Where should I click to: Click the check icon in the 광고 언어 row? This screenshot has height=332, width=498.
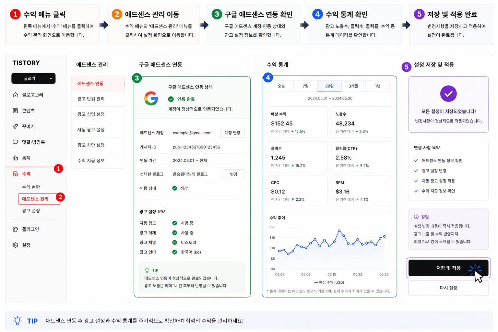175,252
